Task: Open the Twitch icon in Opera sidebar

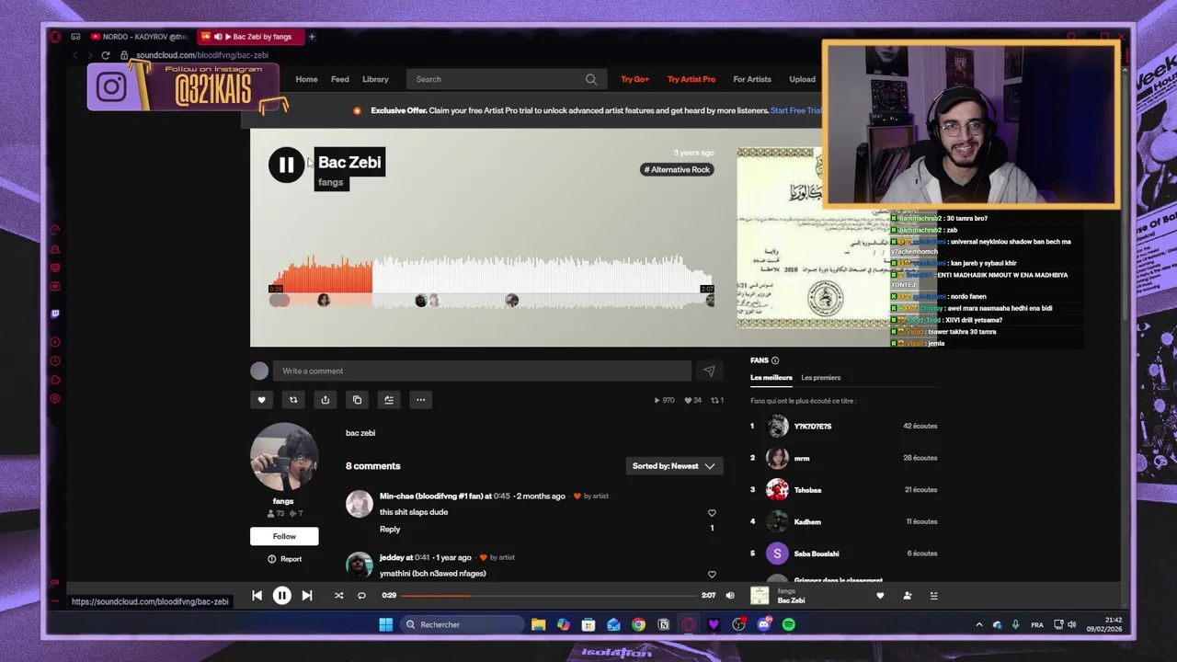Action: (55, 314)
